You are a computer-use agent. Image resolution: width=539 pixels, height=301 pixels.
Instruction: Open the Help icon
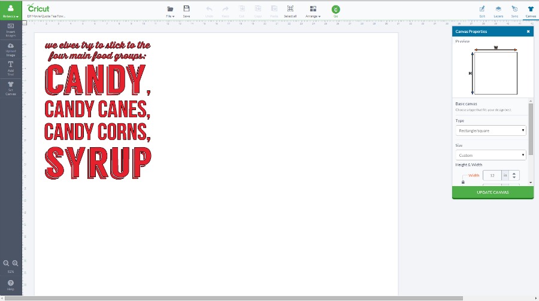[11, 285]
